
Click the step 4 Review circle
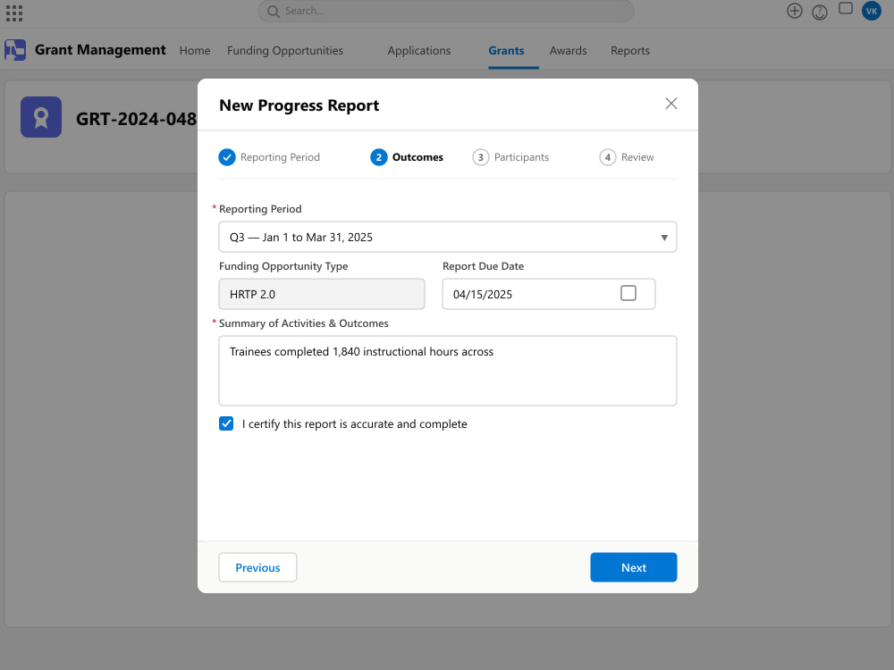pos(608,157)
